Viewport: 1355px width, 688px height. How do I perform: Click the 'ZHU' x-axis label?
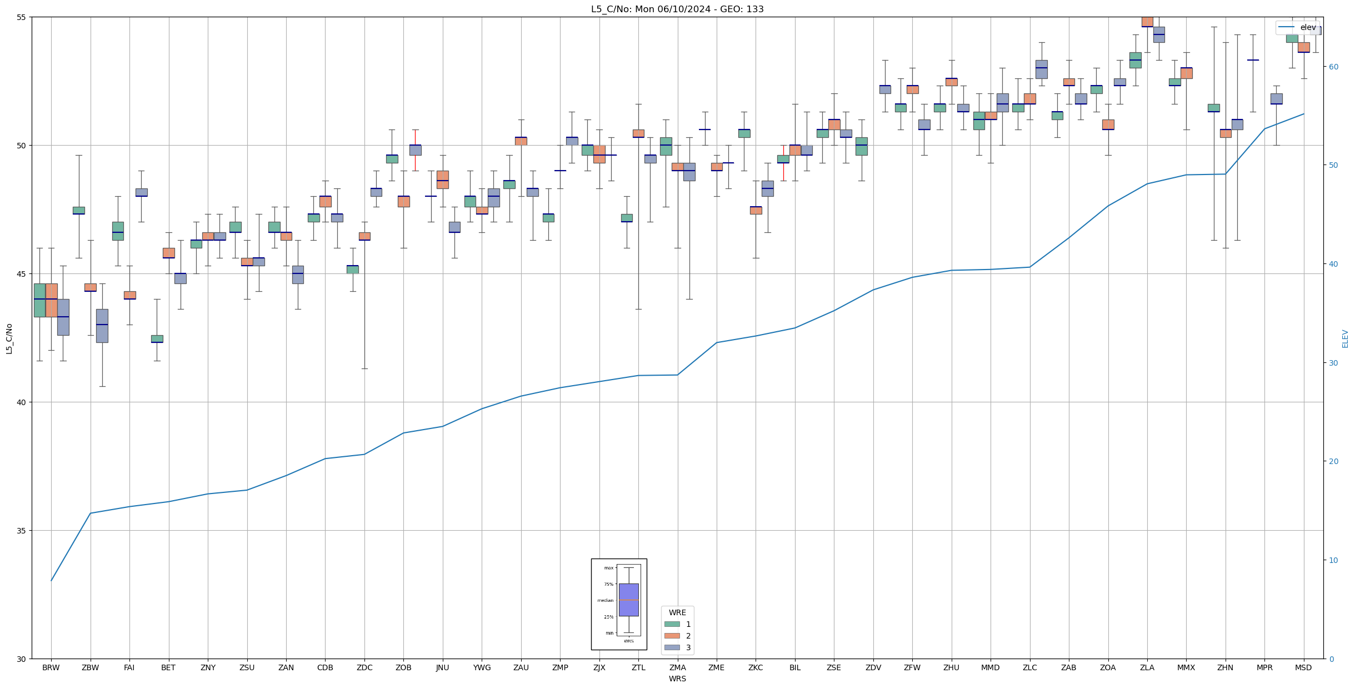[x=952, y=667]
